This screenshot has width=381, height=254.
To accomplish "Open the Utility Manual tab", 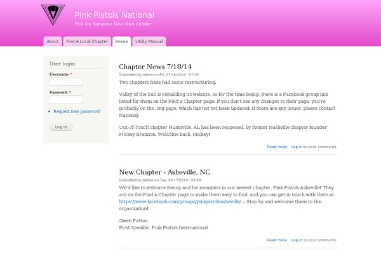I will tap(149, 41).
